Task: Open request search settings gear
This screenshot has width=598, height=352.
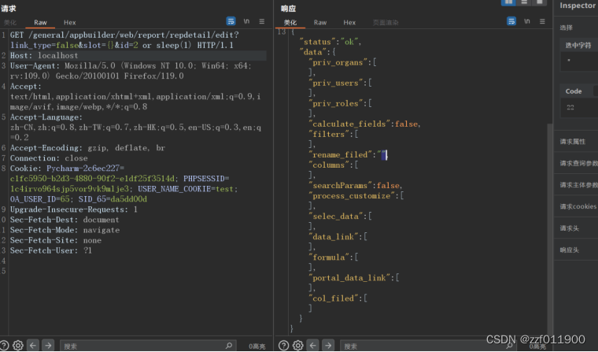Action: pos(18,345)
